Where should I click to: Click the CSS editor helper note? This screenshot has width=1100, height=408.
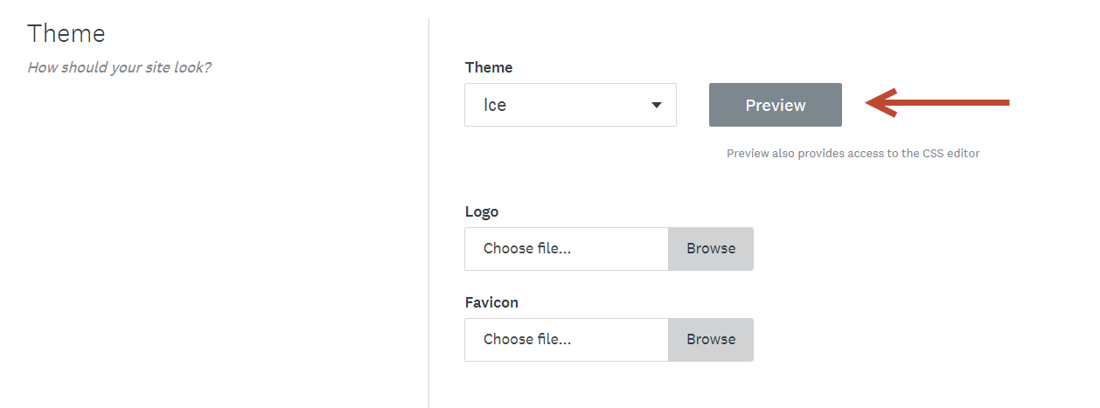pos(853,154)
